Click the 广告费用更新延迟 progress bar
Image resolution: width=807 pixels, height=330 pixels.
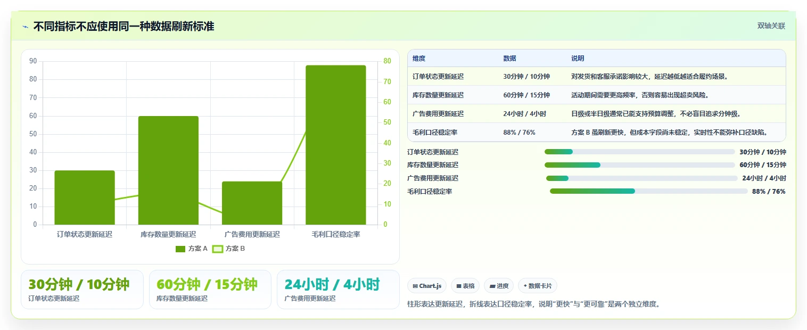pos(642,178)
